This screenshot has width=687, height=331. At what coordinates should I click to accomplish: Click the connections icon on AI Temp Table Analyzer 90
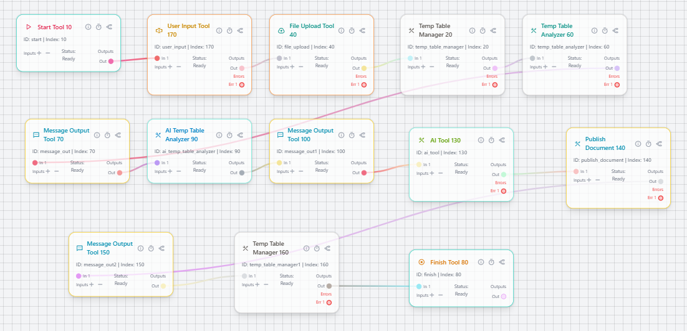click(240, 135)
